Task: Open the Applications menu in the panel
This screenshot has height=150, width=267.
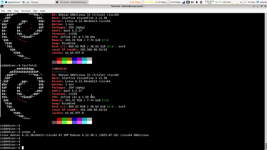Action: tap(12, 2)
